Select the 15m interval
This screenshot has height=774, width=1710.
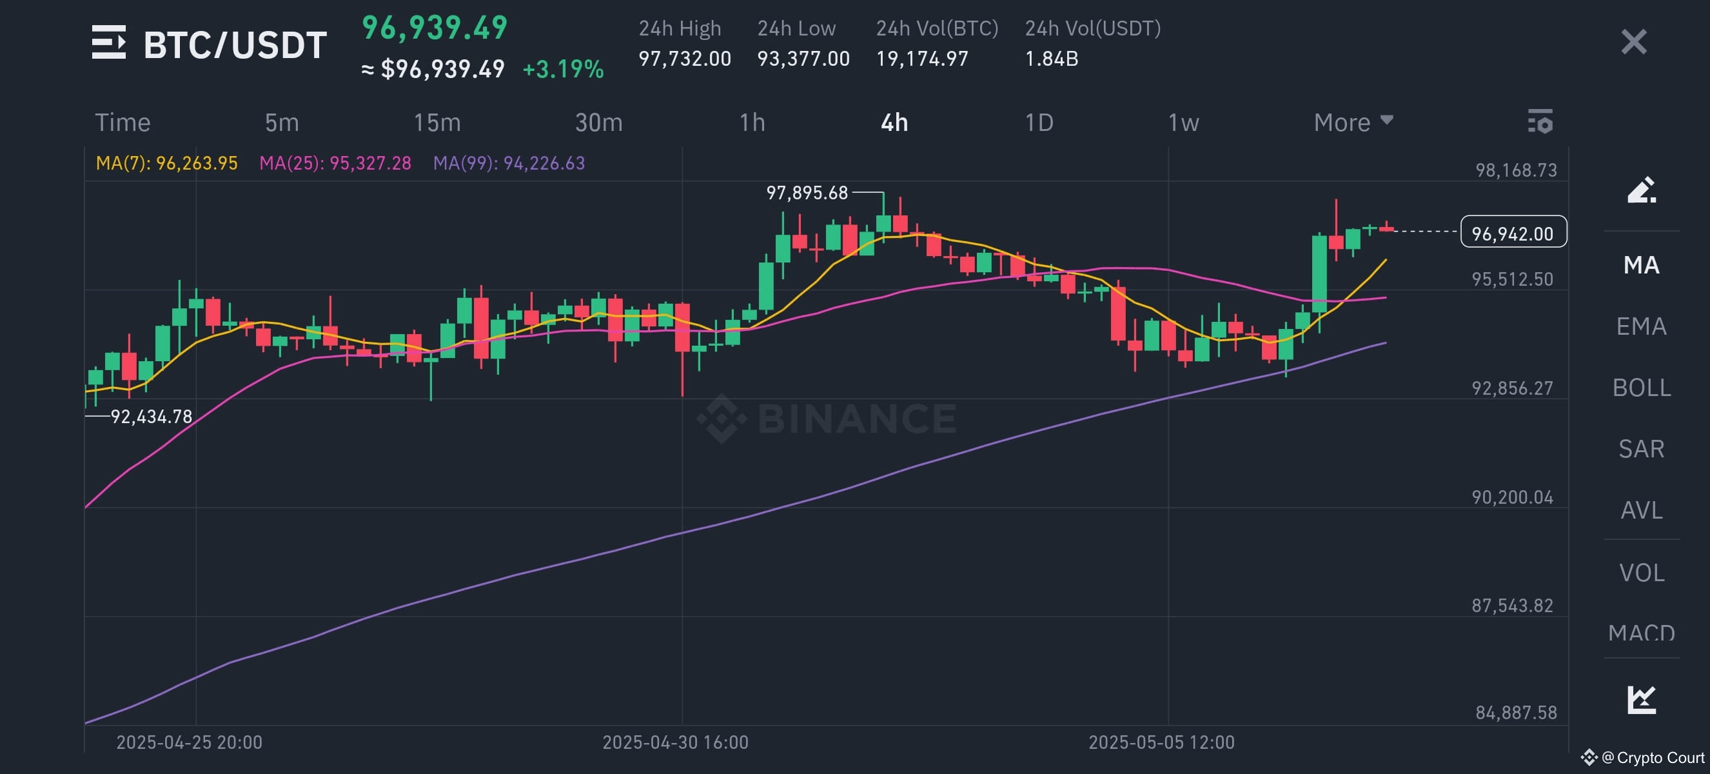coord(437,123)
